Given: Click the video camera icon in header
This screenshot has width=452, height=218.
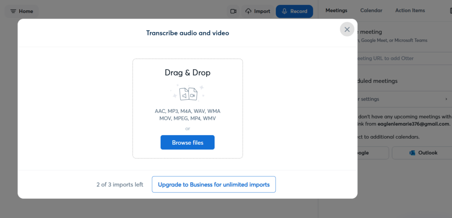Looking at the screenshot, I should tap(233, 11).
